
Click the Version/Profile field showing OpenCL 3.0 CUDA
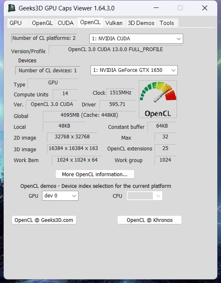(115, 50)
